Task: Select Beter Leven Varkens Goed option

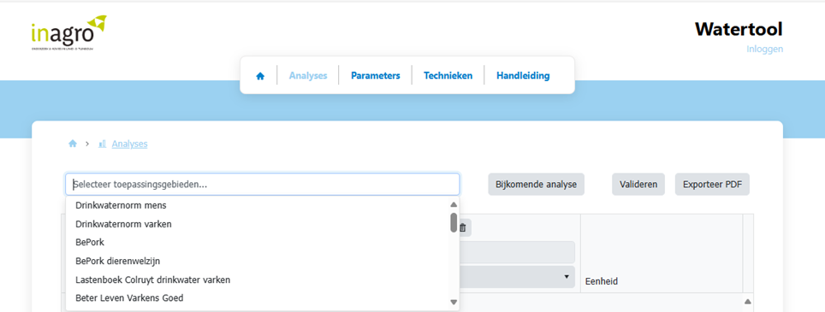Action: (258, 297)
